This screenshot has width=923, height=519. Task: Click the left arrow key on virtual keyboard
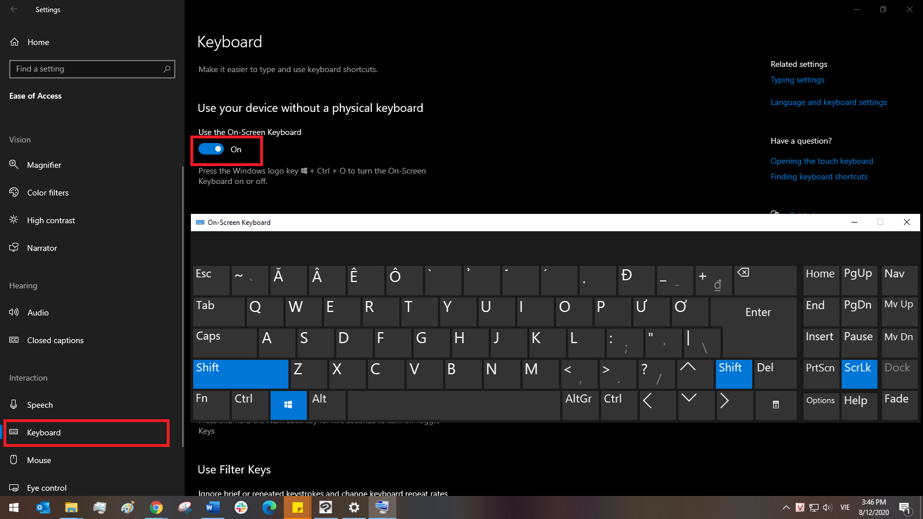point(658,405)
